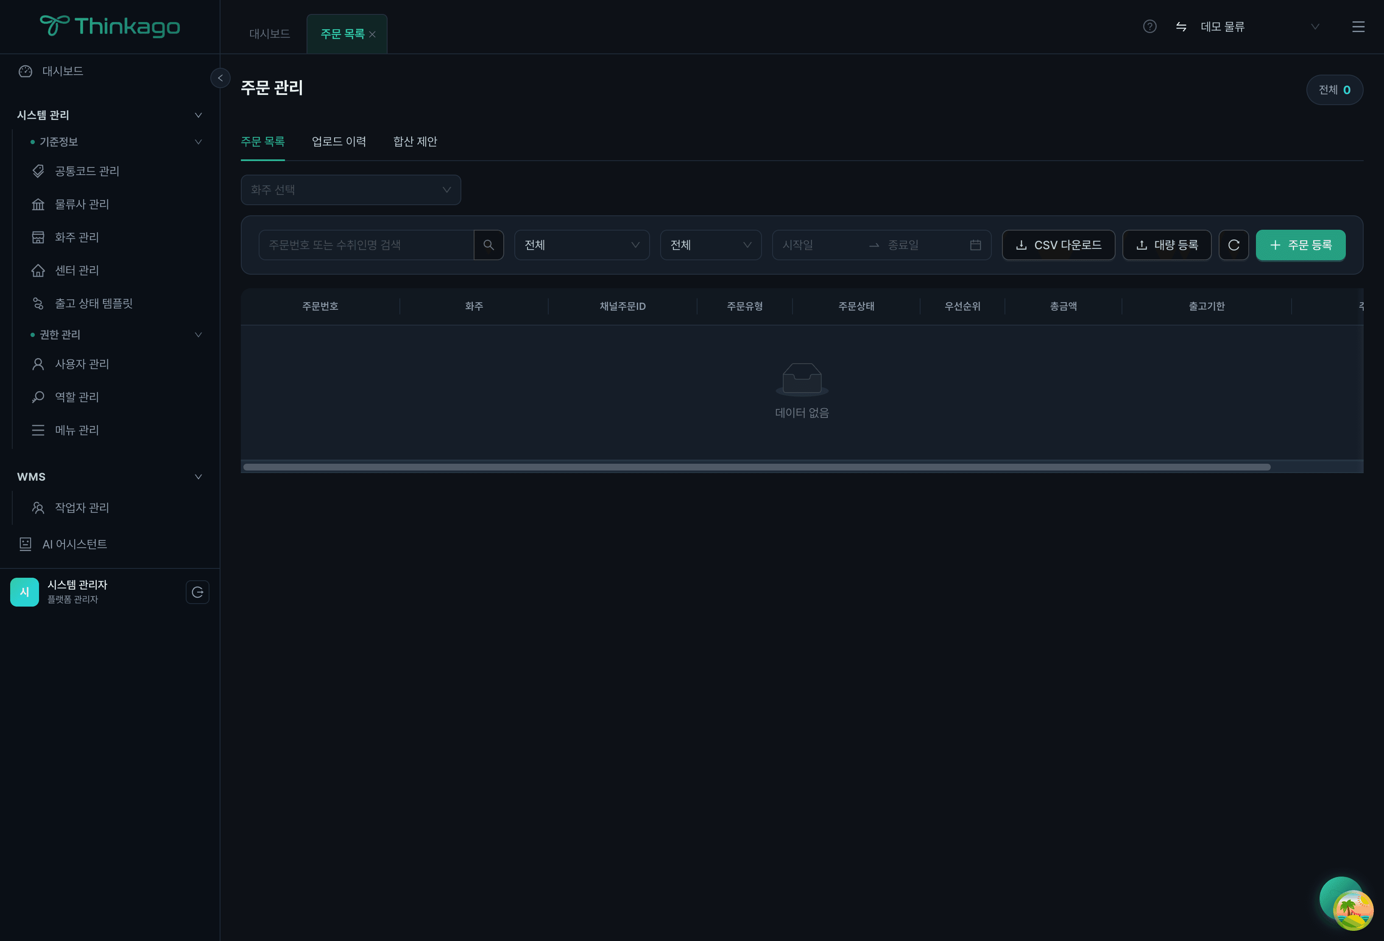
Task: Open the 데모 물류 company selector
Action: (1259, 26)
